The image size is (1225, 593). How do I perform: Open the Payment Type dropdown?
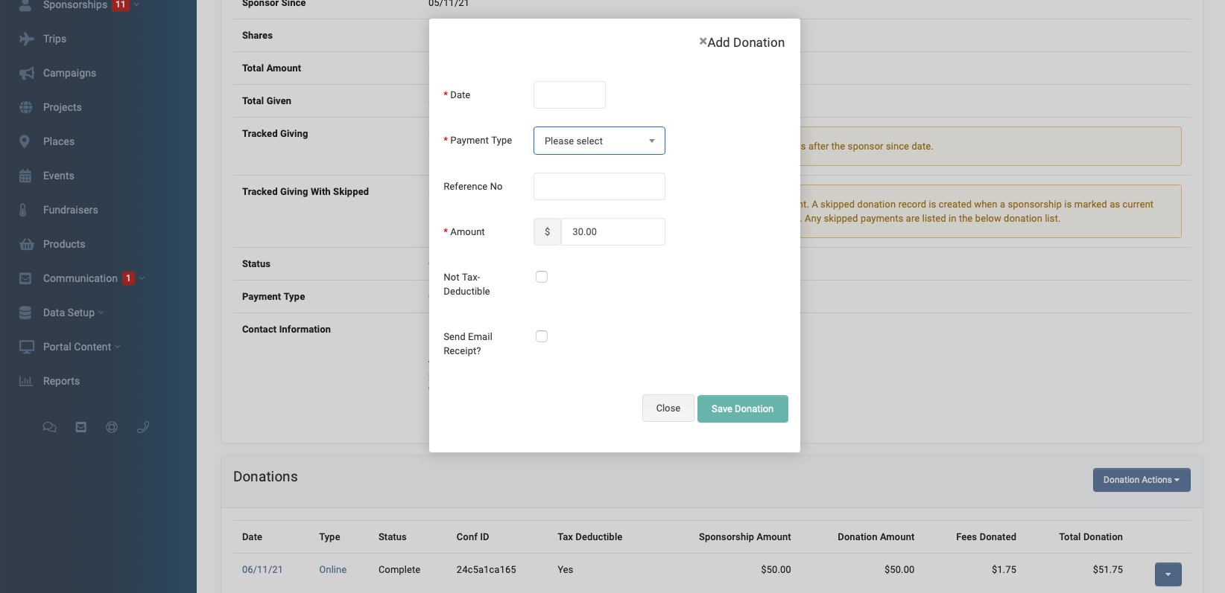point(599,141)
